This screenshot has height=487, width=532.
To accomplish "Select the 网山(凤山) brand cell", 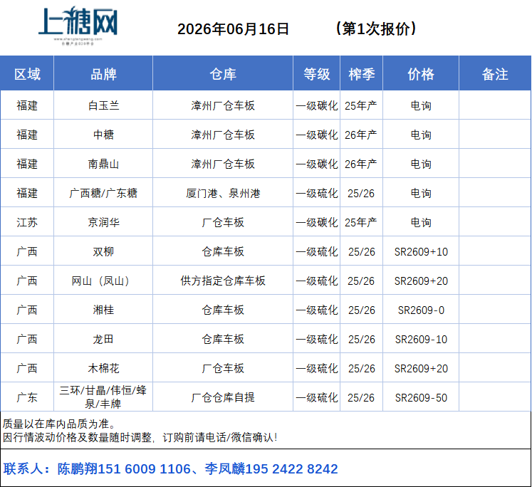I will pos(103,281).
